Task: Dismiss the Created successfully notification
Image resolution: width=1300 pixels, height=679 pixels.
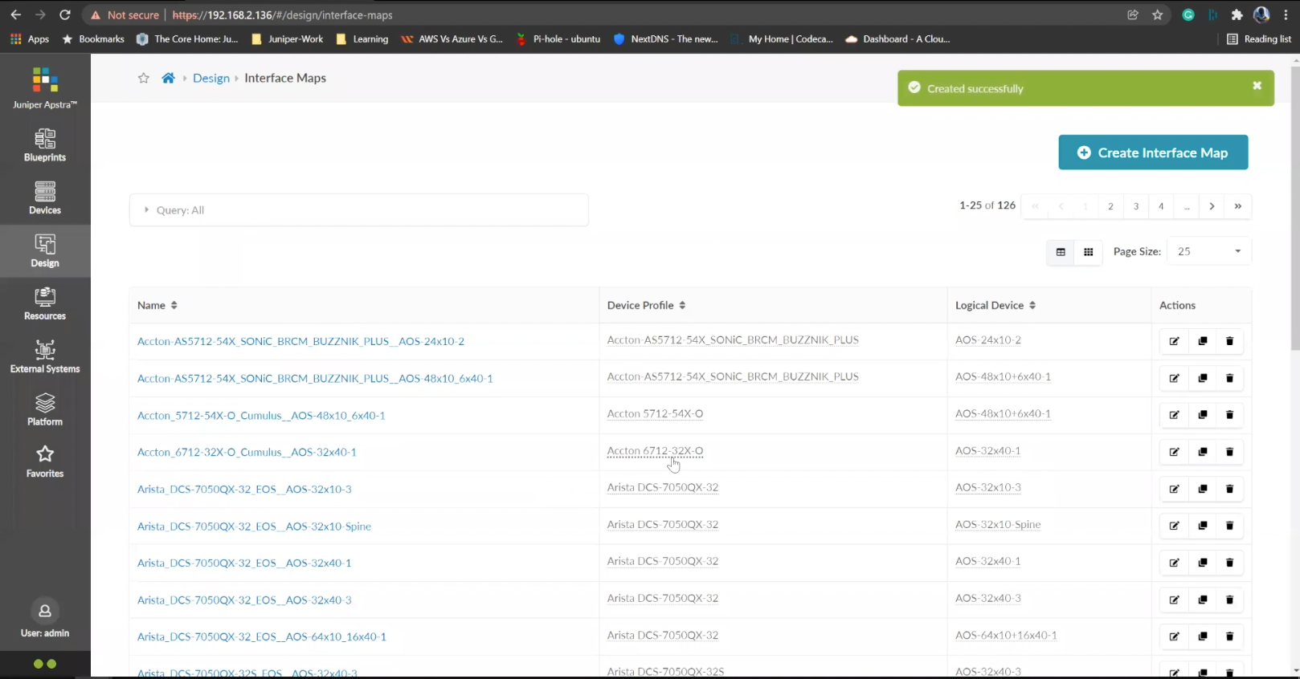Action: 1257,86
